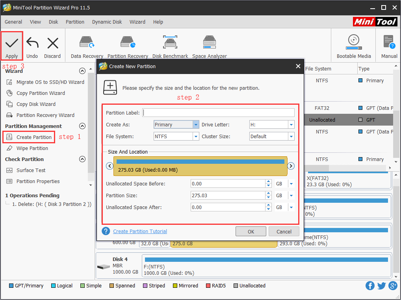Launch Copy Partition Wizard
The image size is (401, 300).
tap(35, 93)
